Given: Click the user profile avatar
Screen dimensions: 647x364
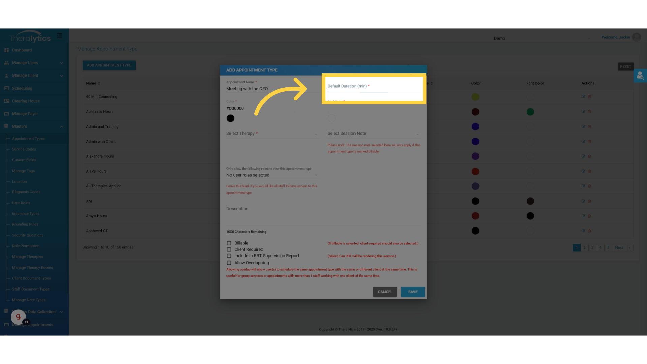Looking at the screenshot, I should tap(636, 37).
